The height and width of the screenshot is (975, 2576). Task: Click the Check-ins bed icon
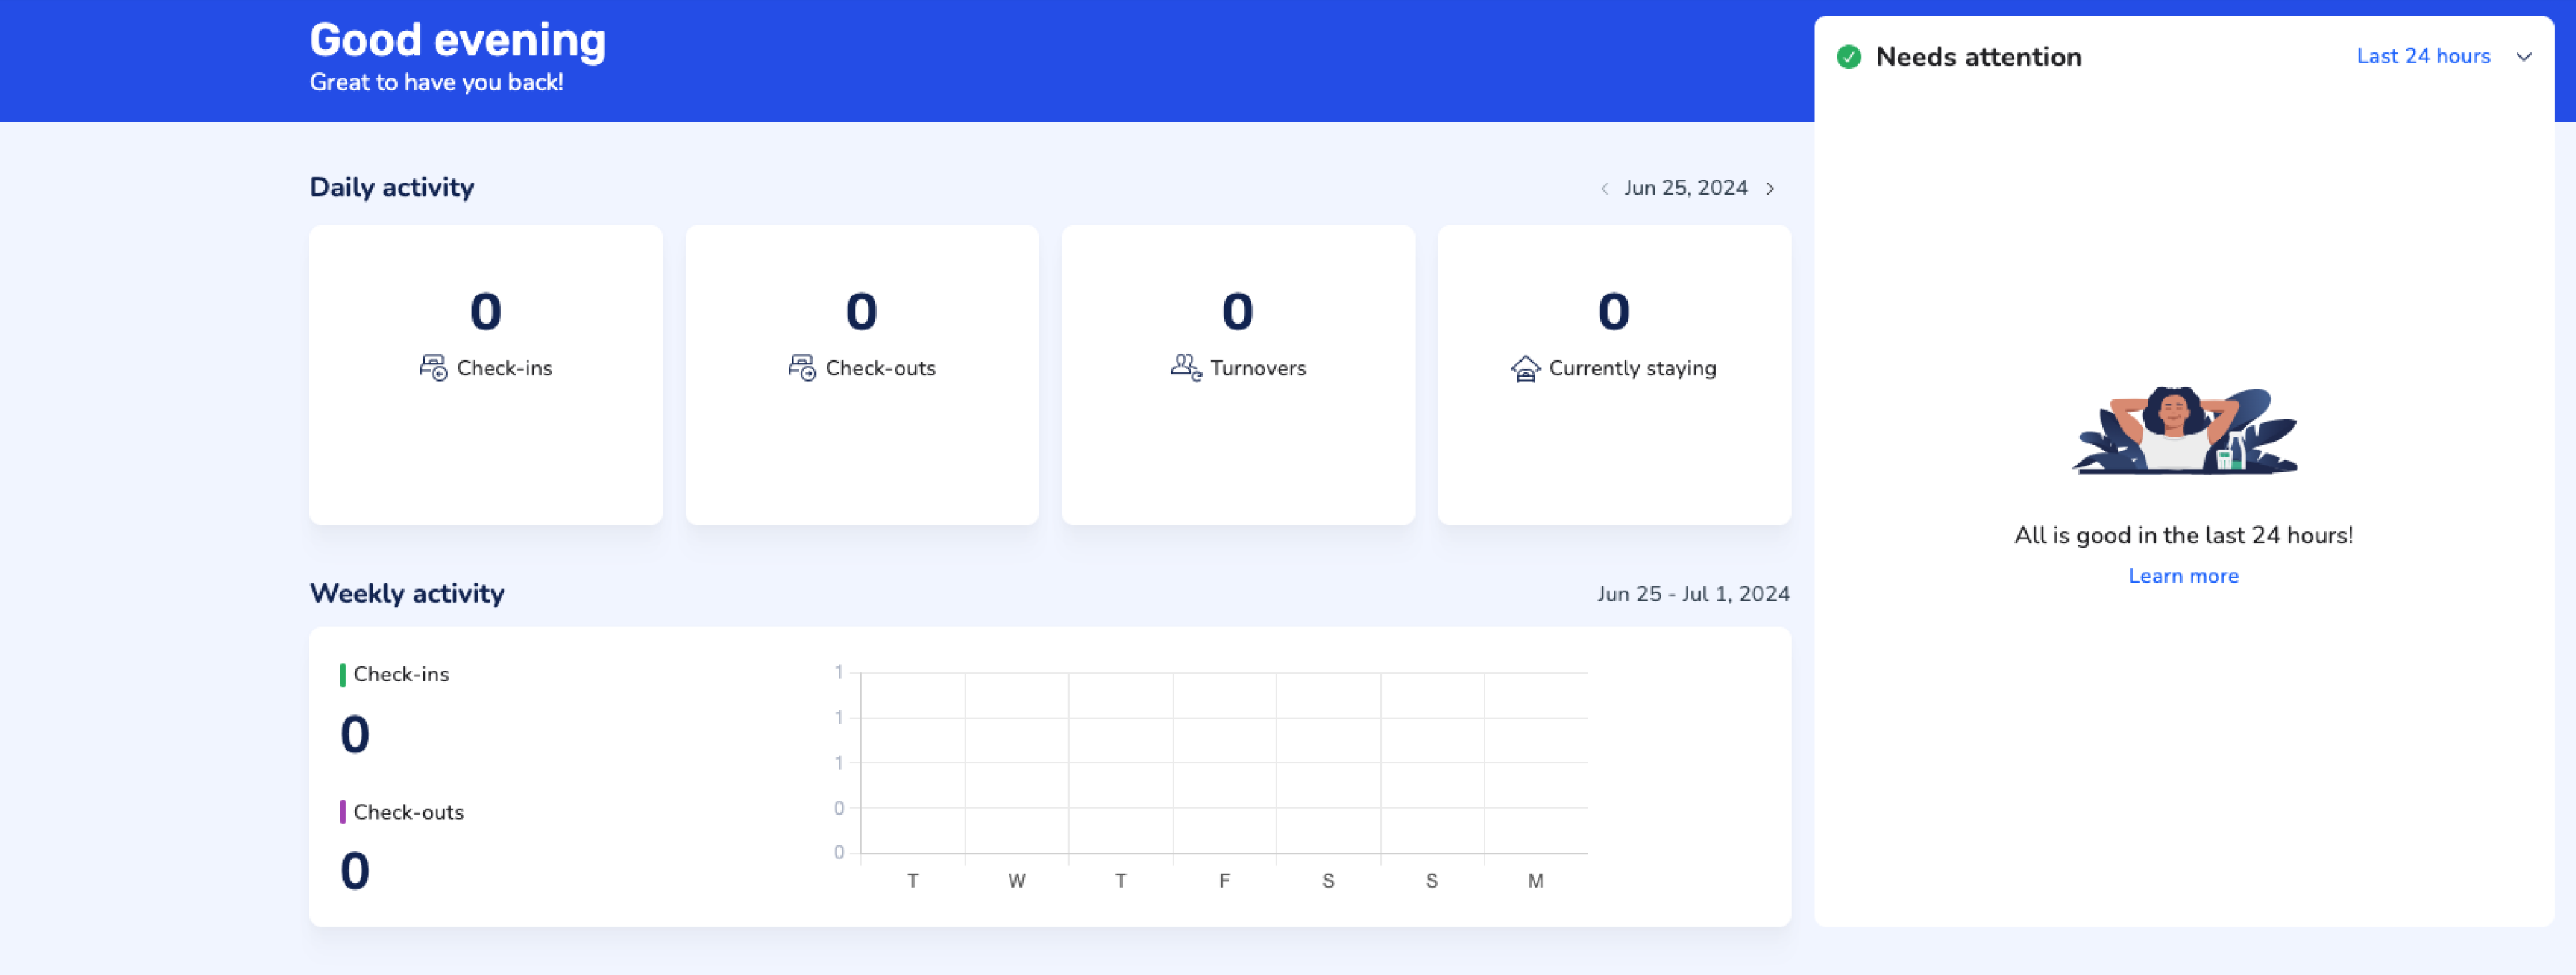pos(433,368)
